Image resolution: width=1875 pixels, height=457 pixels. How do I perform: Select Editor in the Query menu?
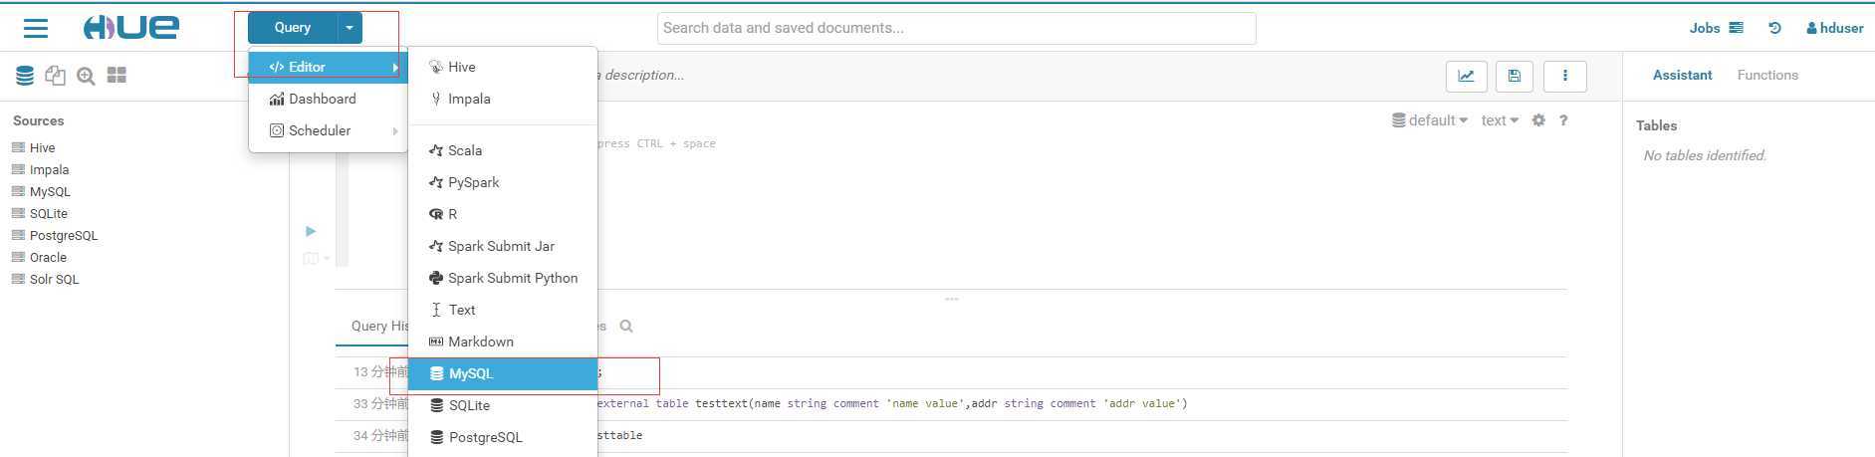click(328, 67)
